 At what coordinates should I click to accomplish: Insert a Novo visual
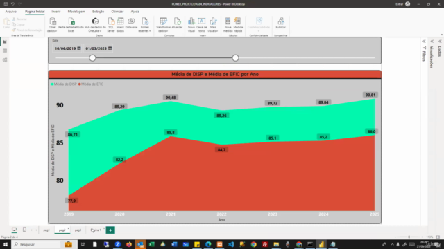click(191, 25)
